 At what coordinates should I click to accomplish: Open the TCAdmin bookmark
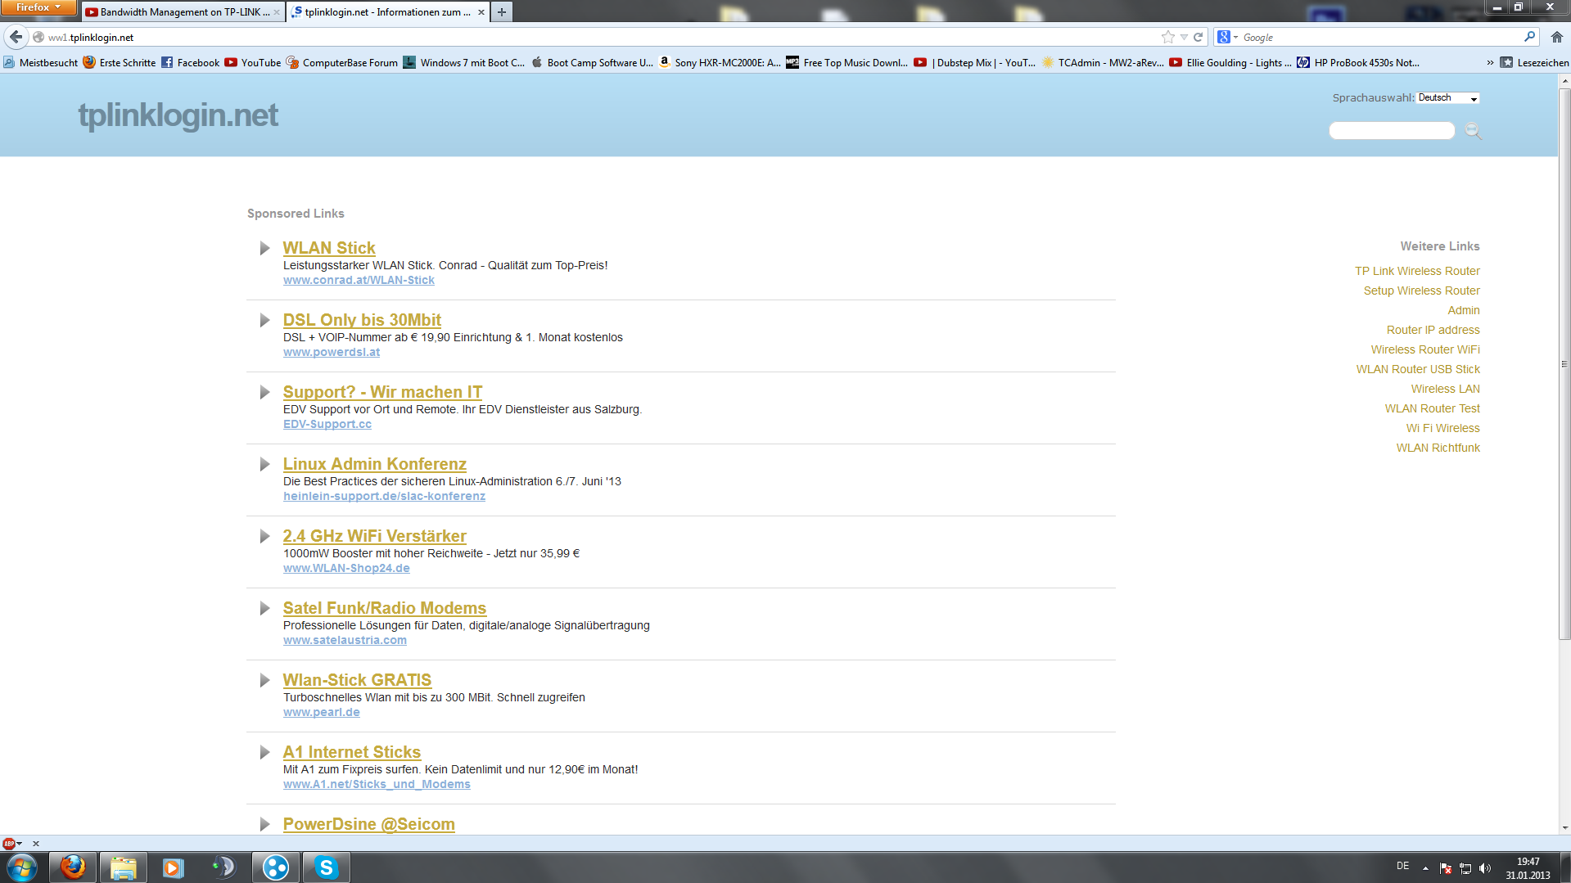[1103, 62]
